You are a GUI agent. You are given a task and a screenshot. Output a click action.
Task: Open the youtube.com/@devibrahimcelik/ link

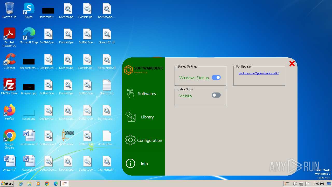click(259, 73)
